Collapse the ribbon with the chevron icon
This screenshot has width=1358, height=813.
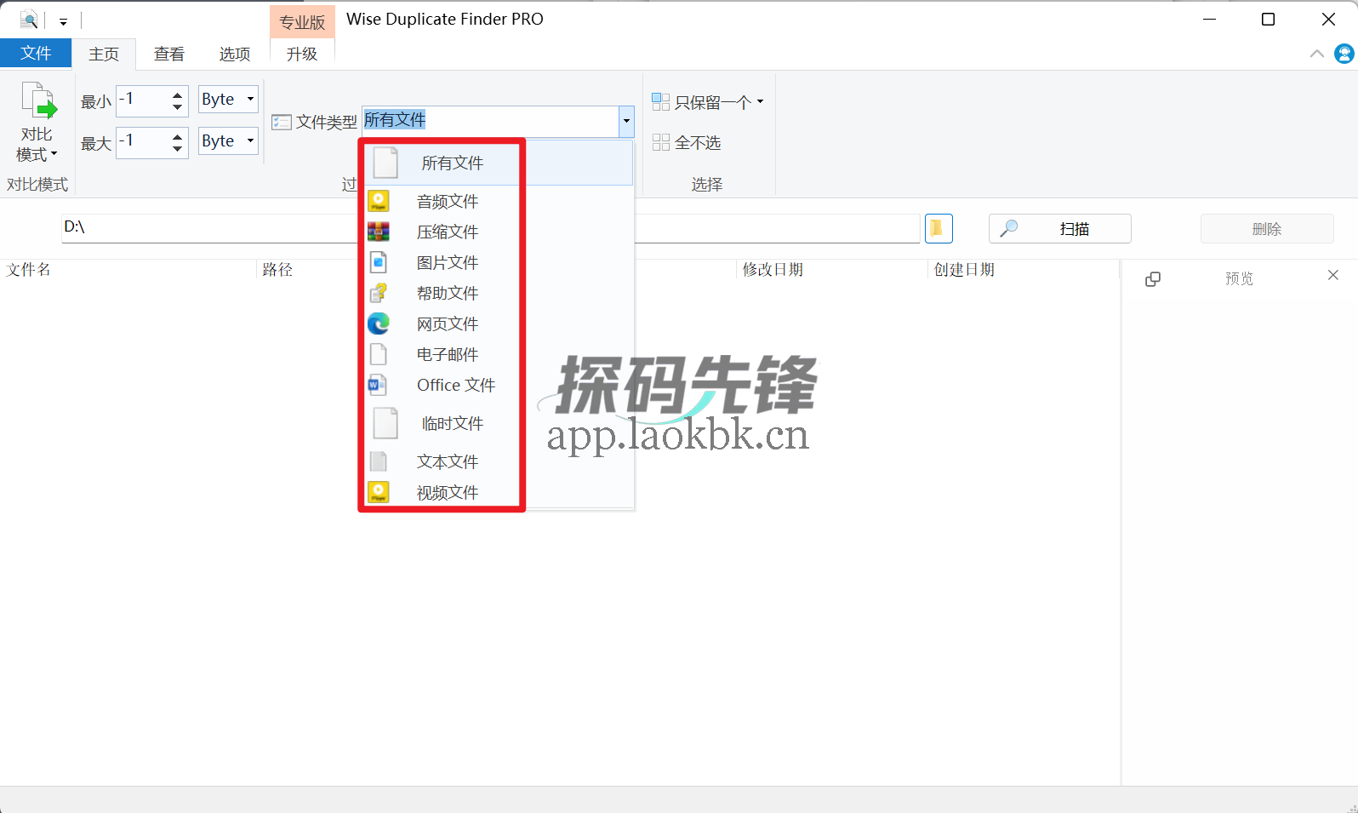pyautogui.click(x=1316, y=54)
